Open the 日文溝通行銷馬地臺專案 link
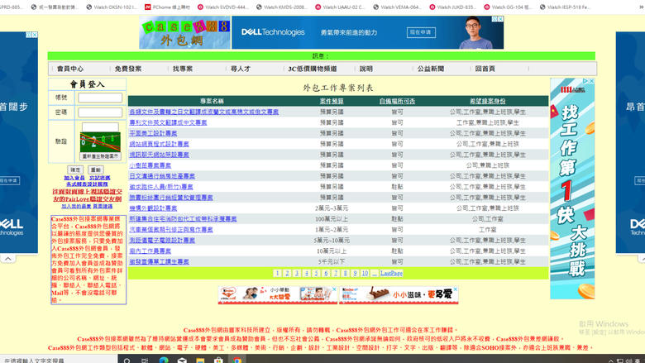The width and height of the screenshot is (645, 363). pos(162,176)
